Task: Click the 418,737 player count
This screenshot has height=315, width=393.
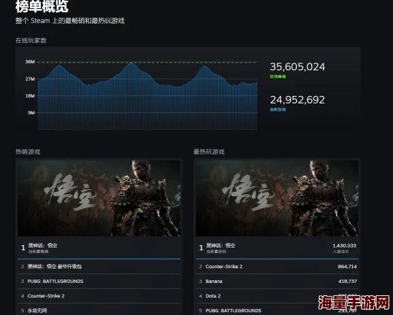Action: [x=347, y=281]
